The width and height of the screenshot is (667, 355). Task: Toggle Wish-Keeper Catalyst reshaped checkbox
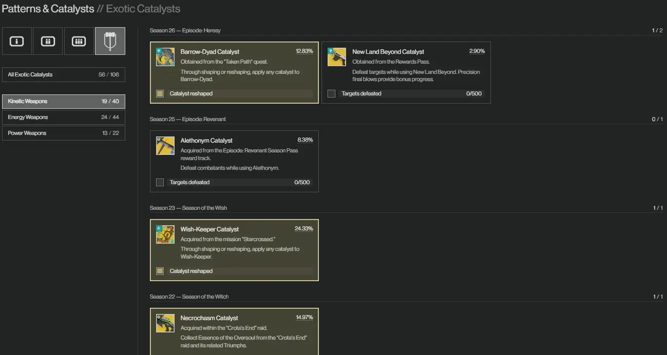[x=160, y=271]
